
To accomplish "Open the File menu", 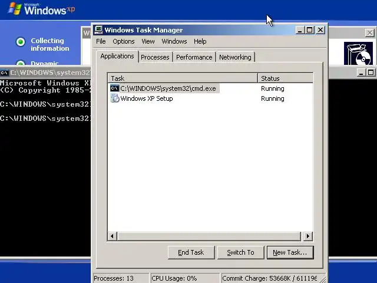I will (101, 41).
